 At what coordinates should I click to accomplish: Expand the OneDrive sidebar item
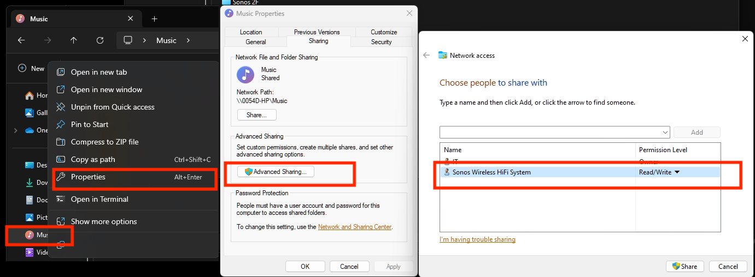(15, 130)
